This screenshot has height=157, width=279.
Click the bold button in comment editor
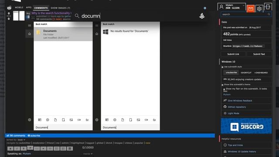click(10, 148)
